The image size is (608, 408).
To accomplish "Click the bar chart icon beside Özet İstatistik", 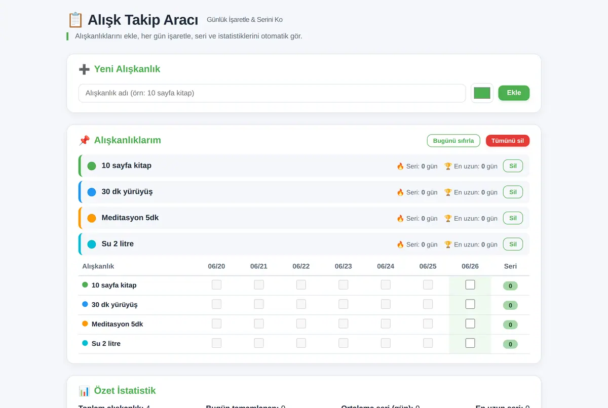I will (84, 391).
